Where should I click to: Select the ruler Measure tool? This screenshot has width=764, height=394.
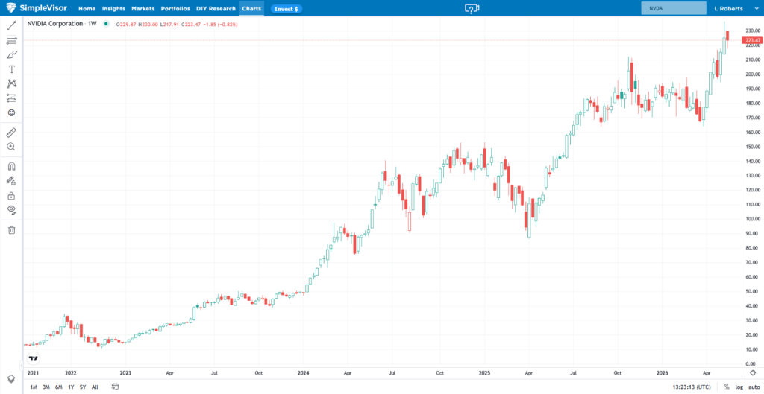click(x=12, y=132)
